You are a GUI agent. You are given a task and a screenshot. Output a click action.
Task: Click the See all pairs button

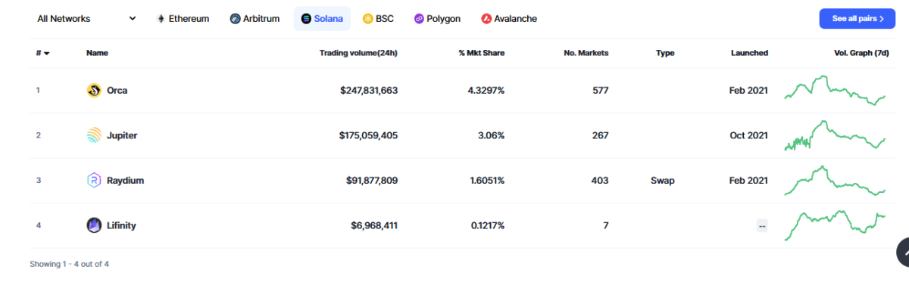[x=857, y=19]
